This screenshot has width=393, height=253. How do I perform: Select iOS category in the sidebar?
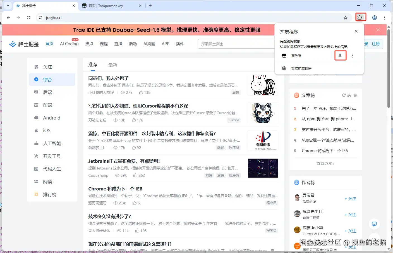pyautogui.click(x=52, y=131)
